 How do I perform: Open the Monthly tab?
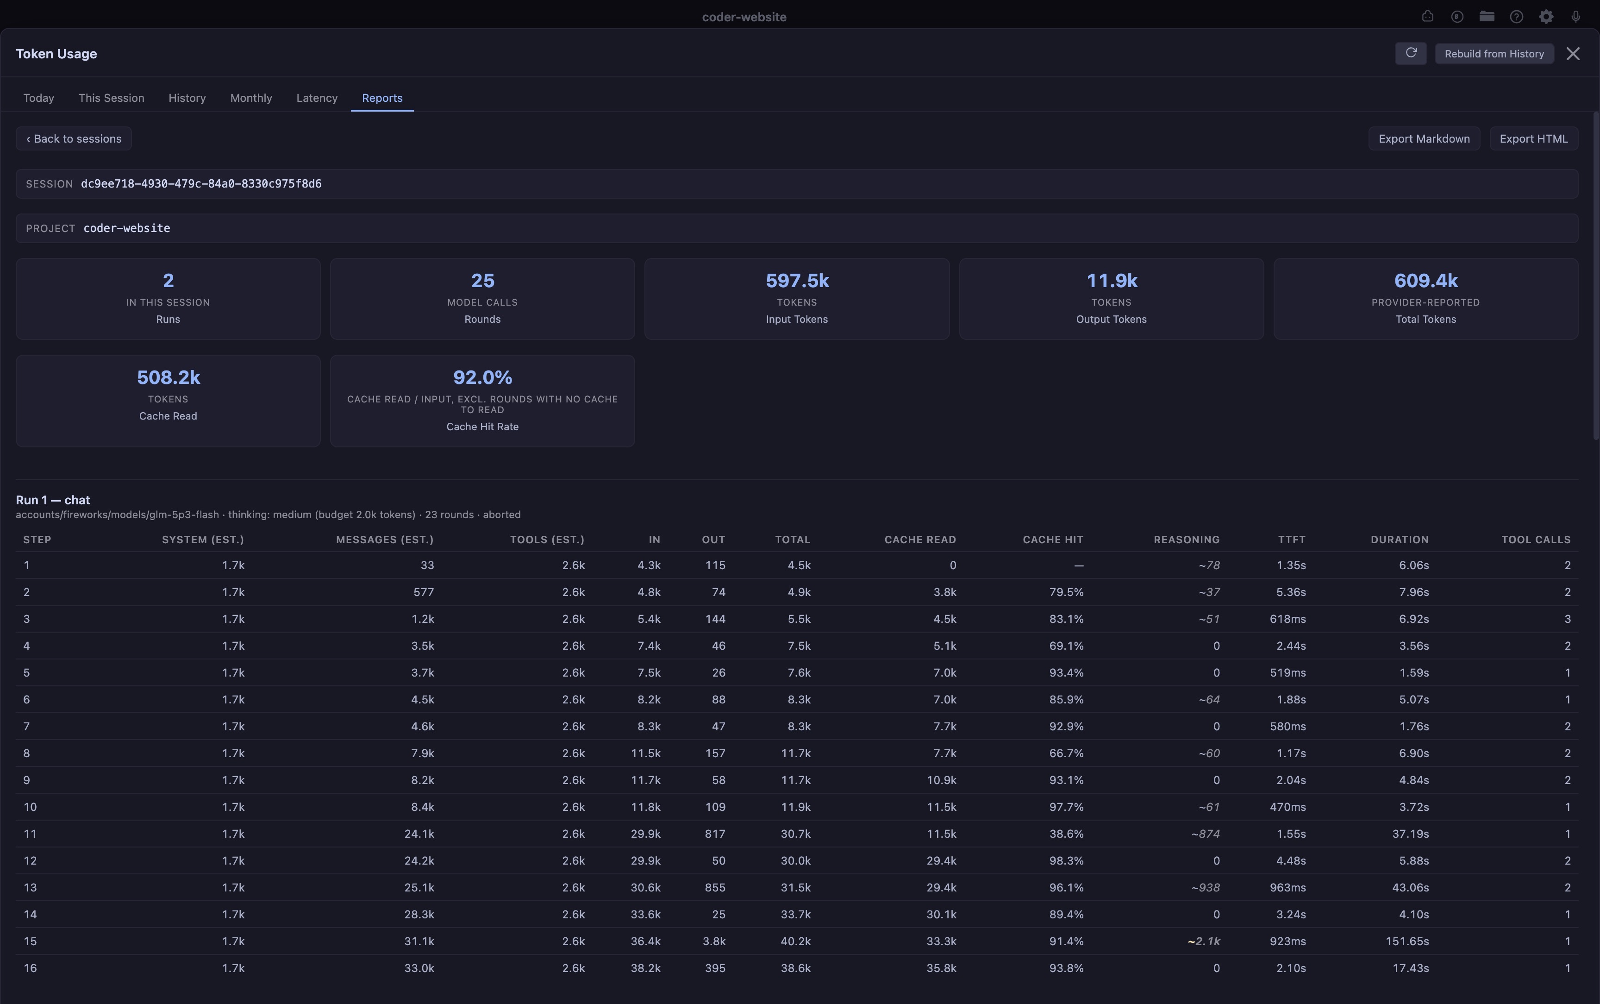click(x=251, y=98)
